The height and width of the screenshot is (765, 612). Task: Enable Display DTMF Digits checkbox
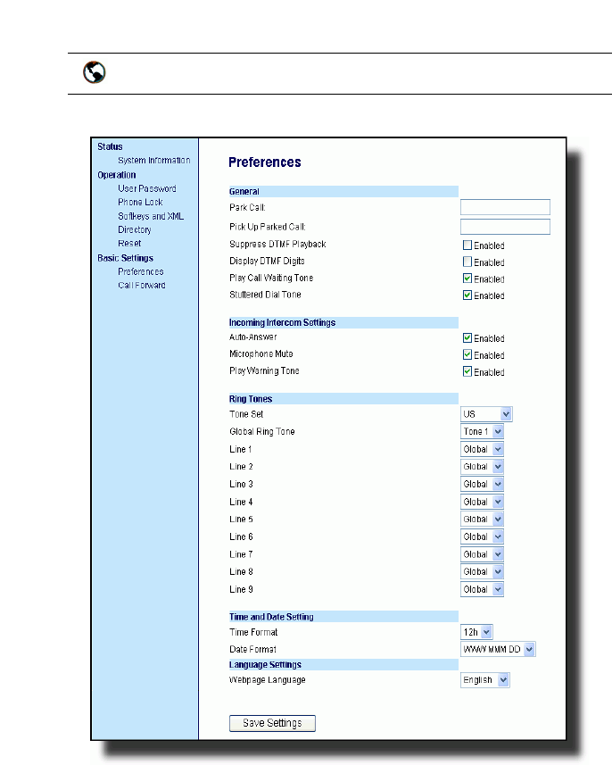click(x=467, y=262)
